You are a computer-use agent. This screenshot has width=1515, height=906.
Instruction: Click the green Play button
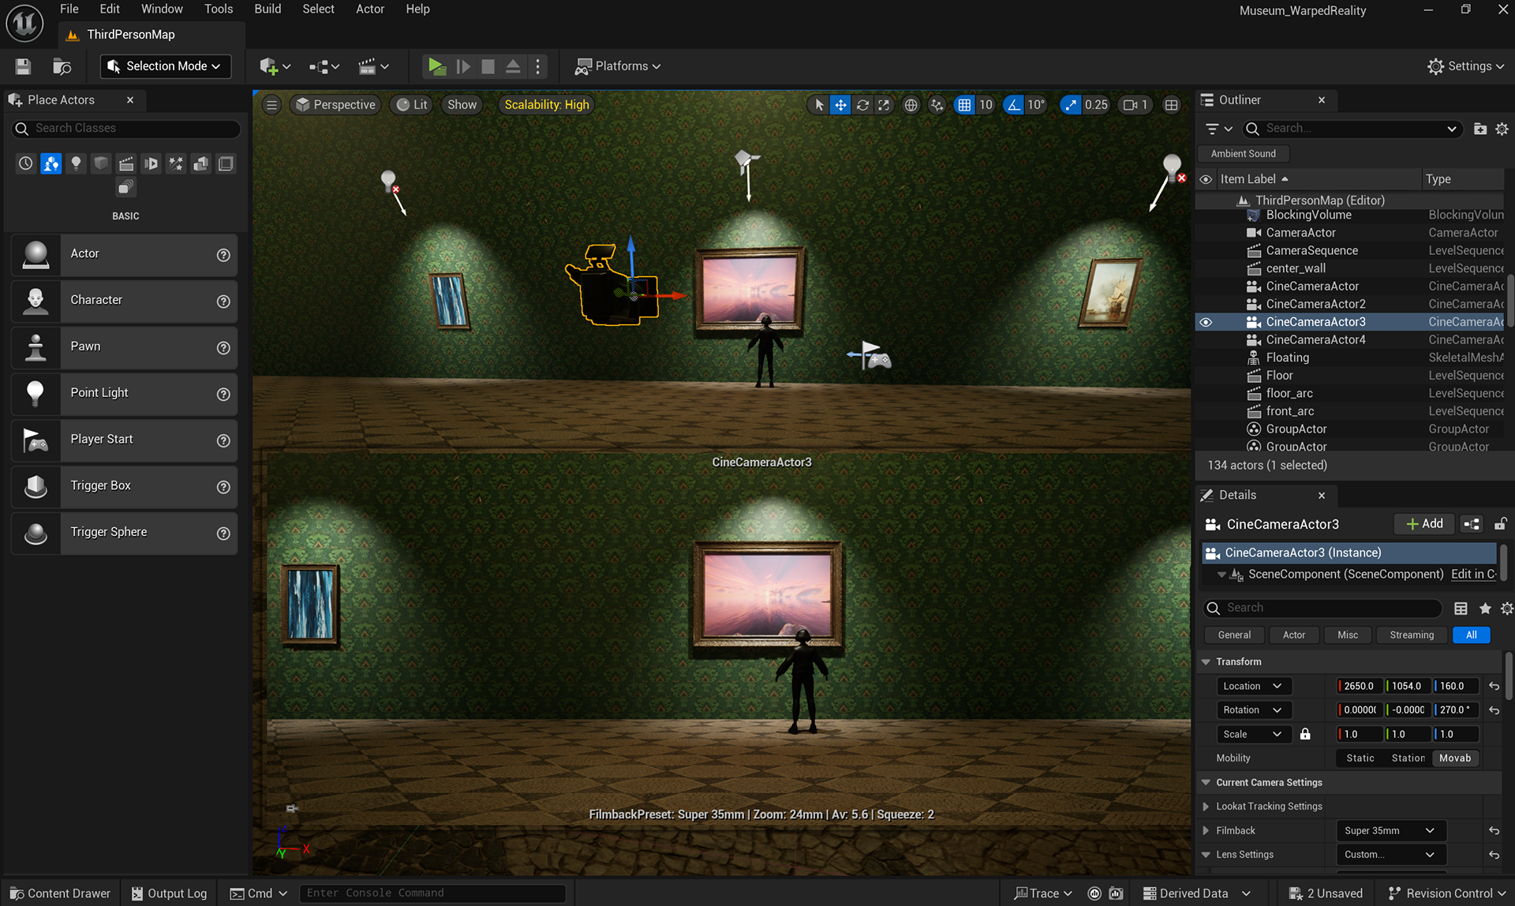(x=436, y=66)
